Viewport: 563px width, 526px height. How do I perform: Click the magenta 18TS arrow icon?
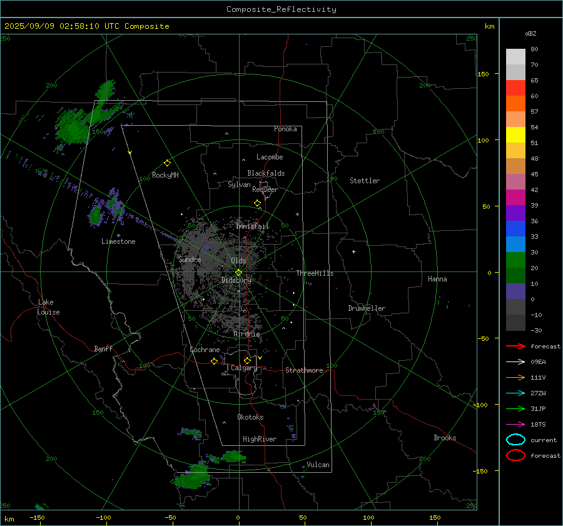click(515, 425)
